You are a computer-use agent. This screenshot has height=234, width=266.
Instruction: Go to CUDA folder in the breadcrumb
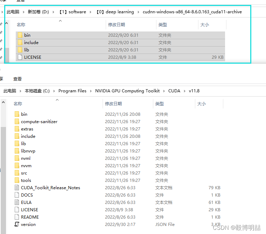(174, 91)
